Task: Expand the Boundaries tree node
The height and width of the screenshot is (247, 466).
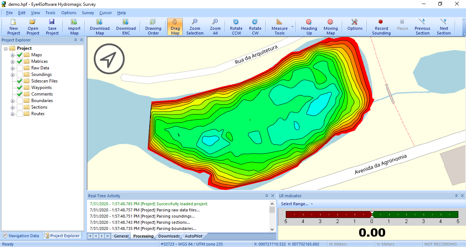Action: pyautogui.click(x=12, y=101)
